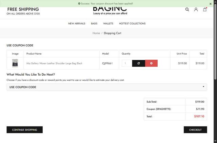This screenshot has height=143, width=217.
Task: Select model text CJJ9966-1
Action: [107, 63]
